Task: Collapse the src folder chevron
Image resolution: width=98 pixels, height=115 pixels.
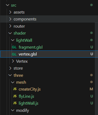Action: pos(8,5)
